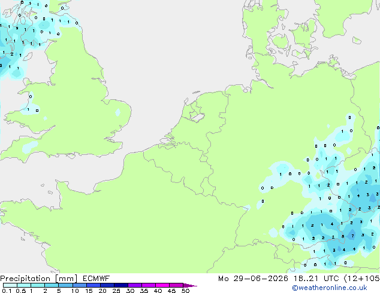The image size is (380, 293).
Task: Click the "Mo" weekday label
Action: click(x=223, y=279)
